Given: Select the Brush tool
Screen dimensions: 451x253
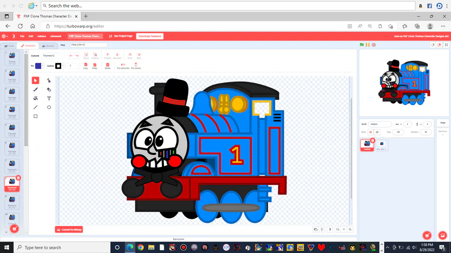Looking at the screenshot, I should click(x=36, y=89).
